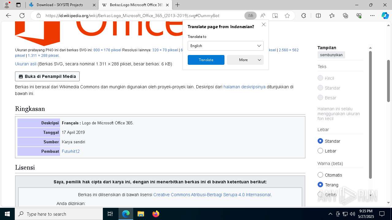Select Kecil text size radio
This screenshot has height=220, width=392.
320,78
